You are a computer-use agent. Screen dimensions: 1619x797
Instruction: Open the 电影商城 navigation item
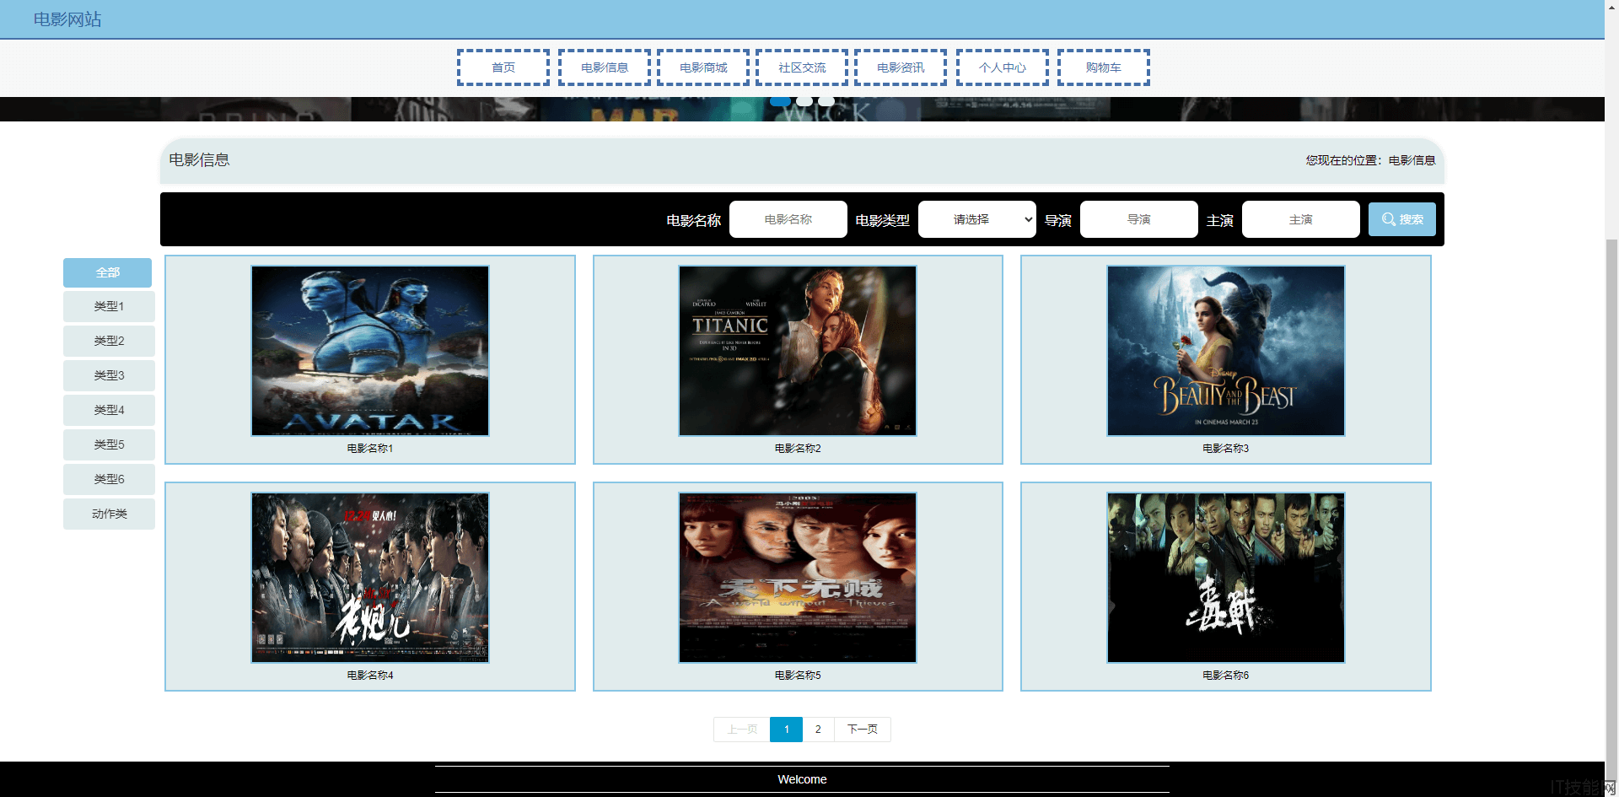coord(703,67)
